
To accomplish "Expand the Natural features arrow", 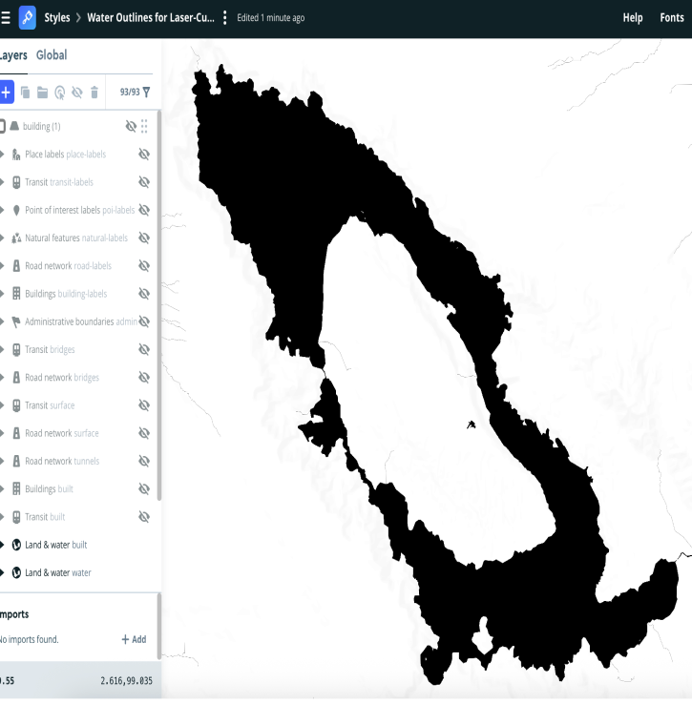I will coord(2,238).
